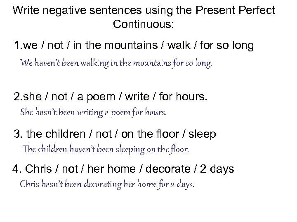297x222 pixels.
Task: Click the word "Continuous:" in the title
Action: (143, 24)
